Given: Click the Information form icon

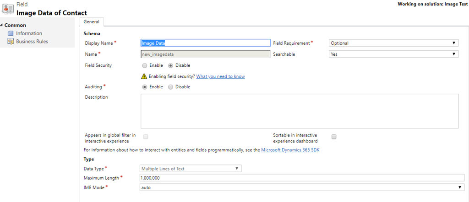Looking at the screenshot, I should point(11,33).
